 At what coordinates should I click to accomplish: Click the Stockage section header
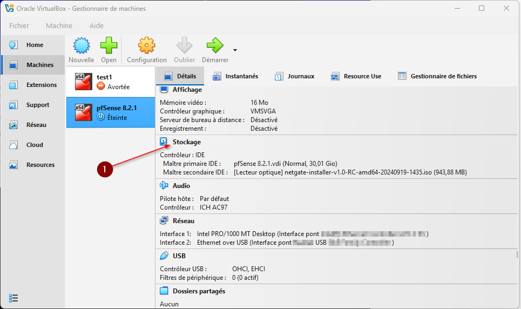point(186,142)
